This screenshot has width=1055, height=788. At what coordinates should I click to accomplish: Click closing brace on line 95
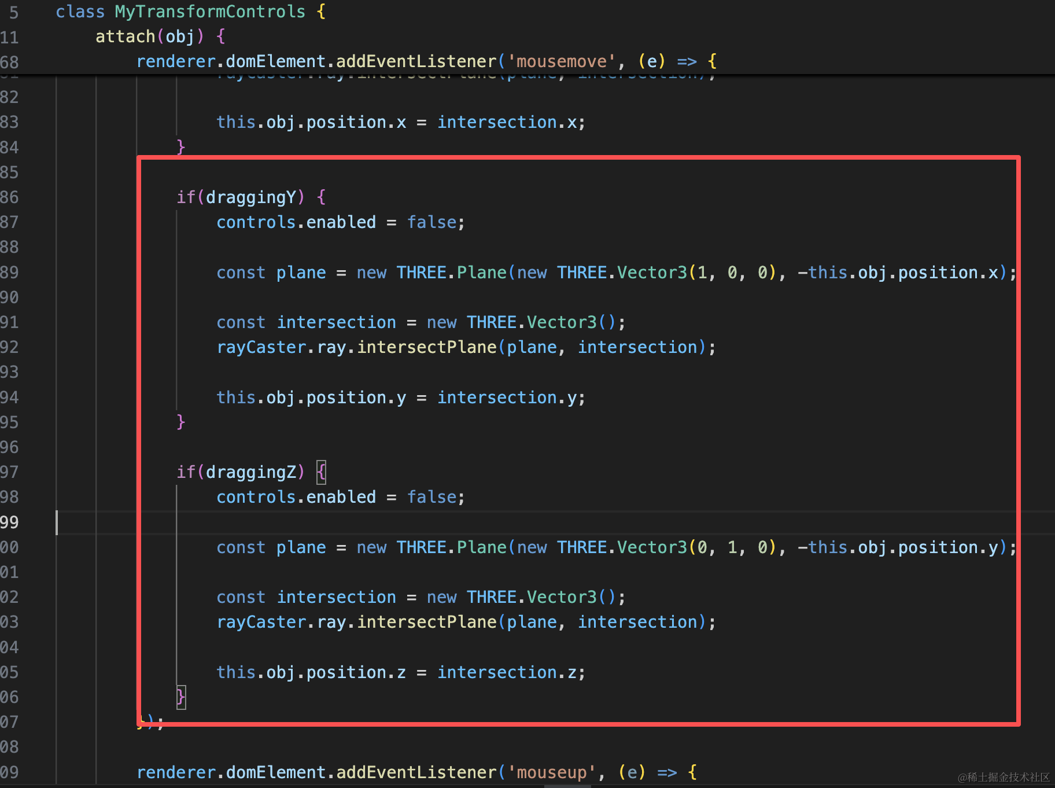[x=181, y=422]
